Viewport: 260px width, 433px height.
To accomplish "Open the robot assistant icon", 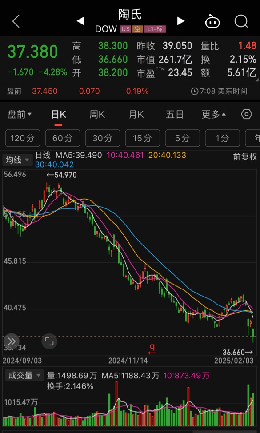I will [x=212, y=21].
